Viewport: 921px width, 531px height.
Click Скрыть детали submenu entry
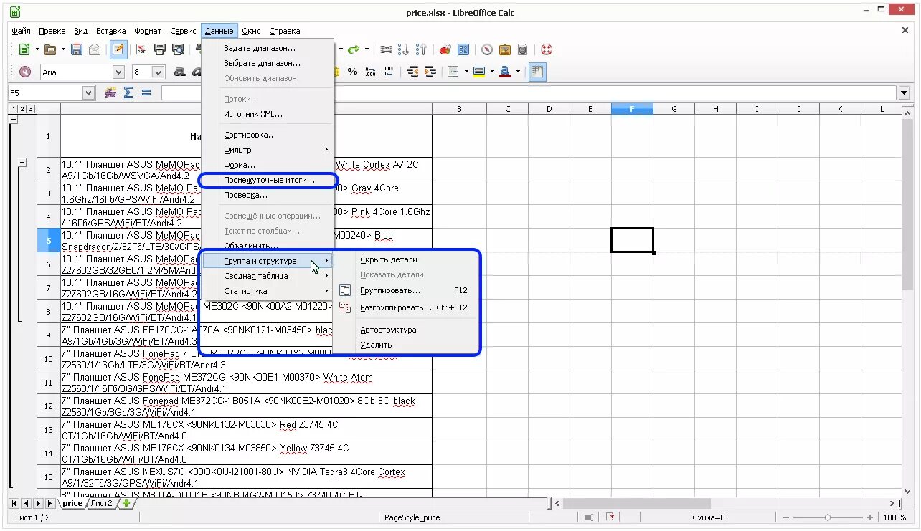pos(407,259)
